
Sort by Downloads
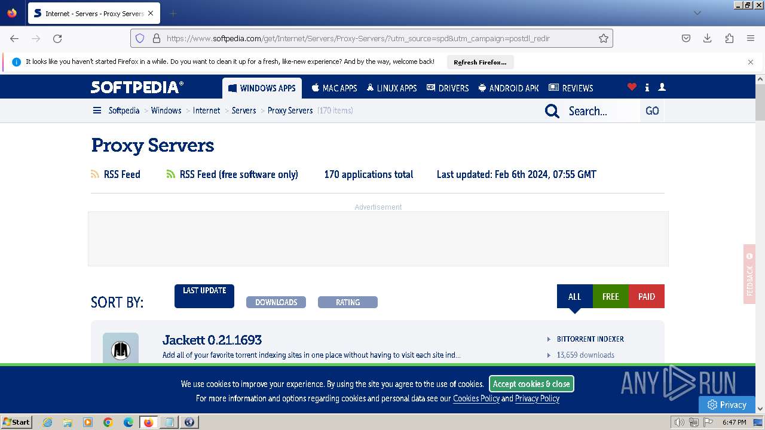click(x=276, y=302)
